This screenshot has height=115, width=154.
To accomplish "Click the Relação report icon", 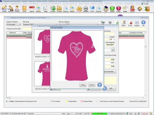I will pyautogui.click(x=137, y=23).
